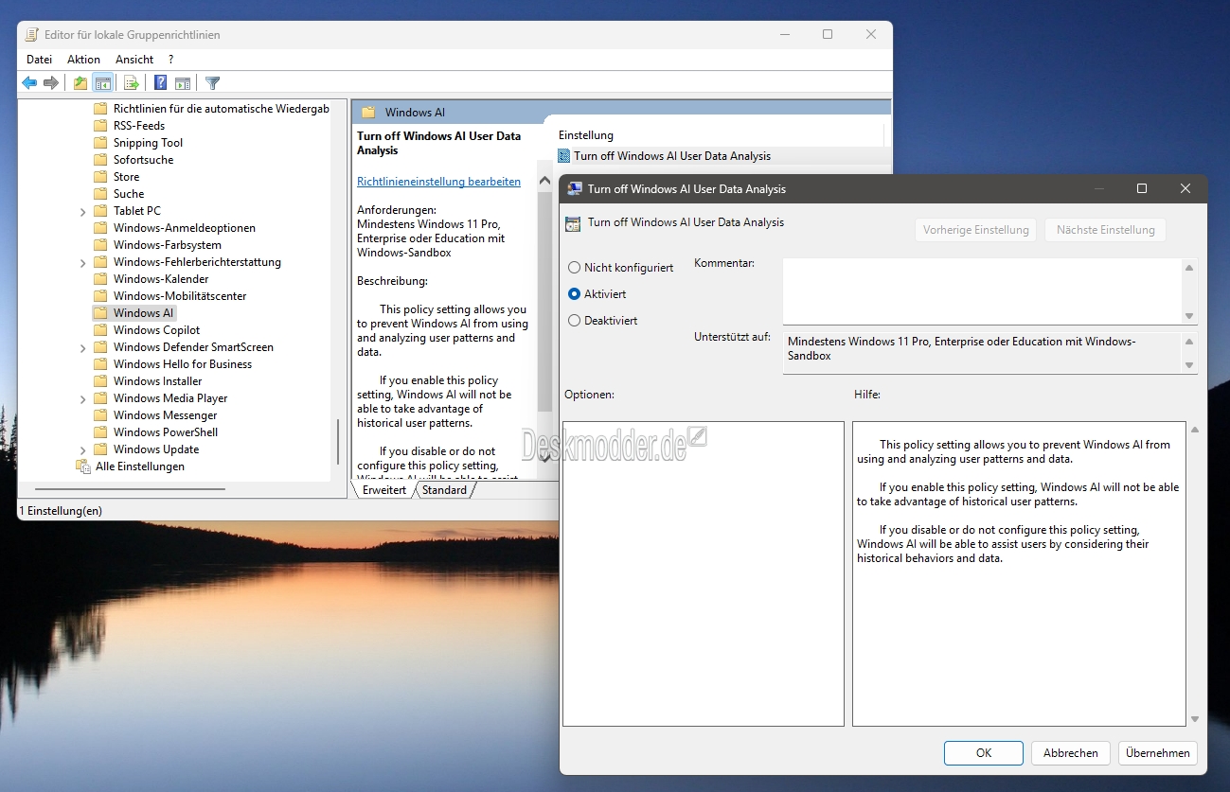Click the Hilfe panel scroll-down arrow
This screenshot has width=1230, height=792.
pos(1195,719)
